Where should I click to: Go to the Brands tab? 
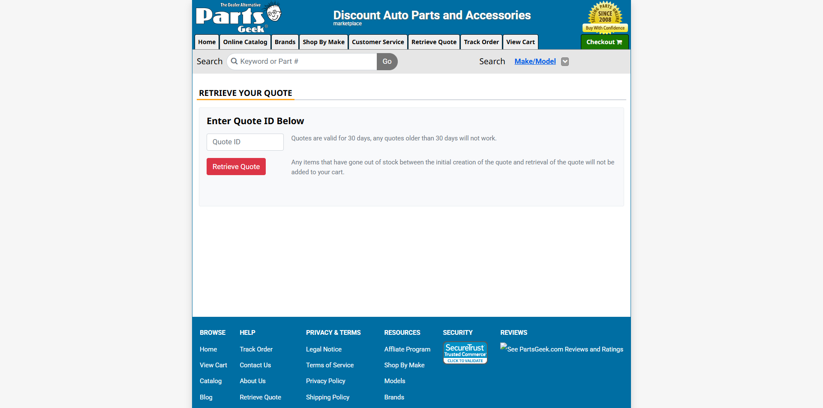(285, 42)
